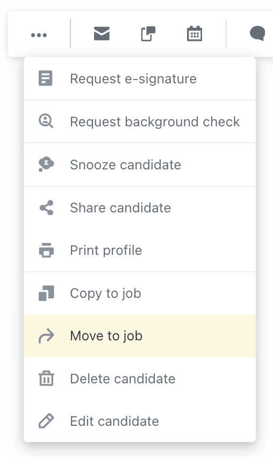Click the document icon beside Request e-signature
The width and height of the screenshot is (273, 457).
point(46,78)
